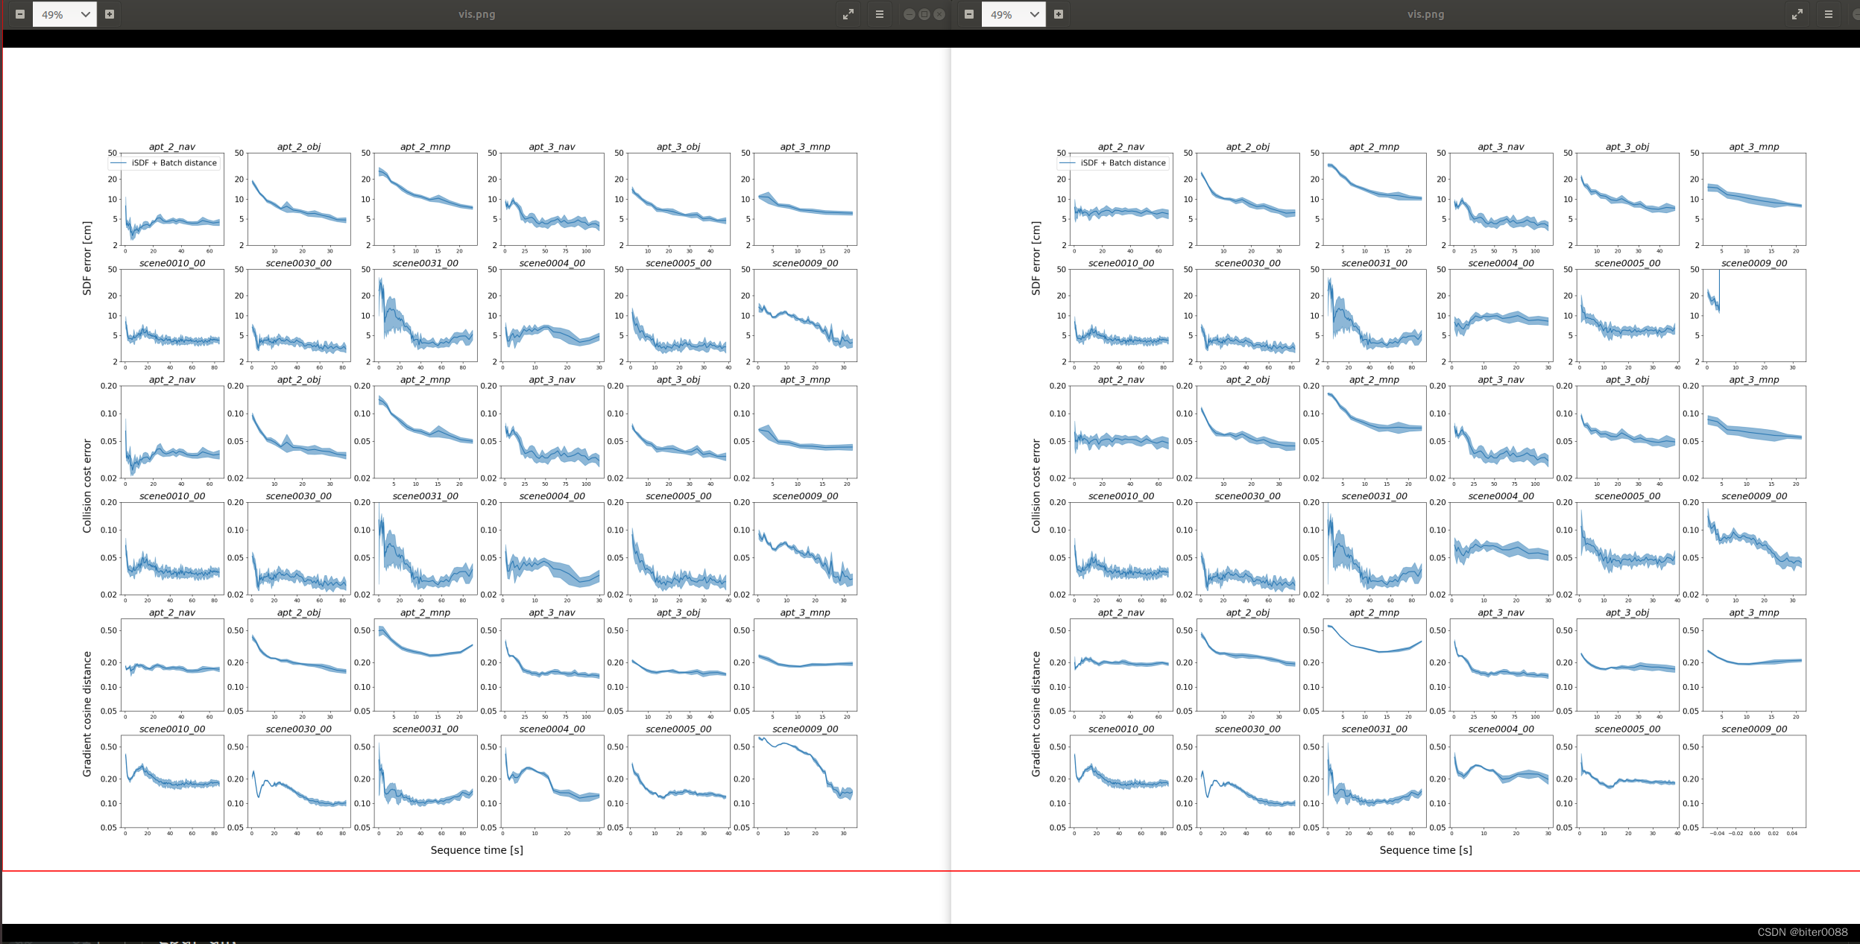Enter fullscreen in the right viewer window
Screen dimensions: 1860x944
click(x=1797, y=14)
